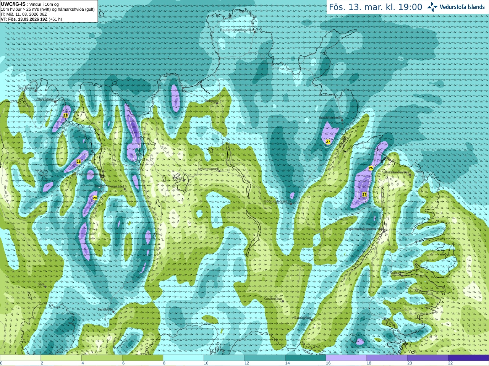Click the UWC/IG-IS model title
The width and height of the screenshot is (489, 366).
click(x=13, y=4)
